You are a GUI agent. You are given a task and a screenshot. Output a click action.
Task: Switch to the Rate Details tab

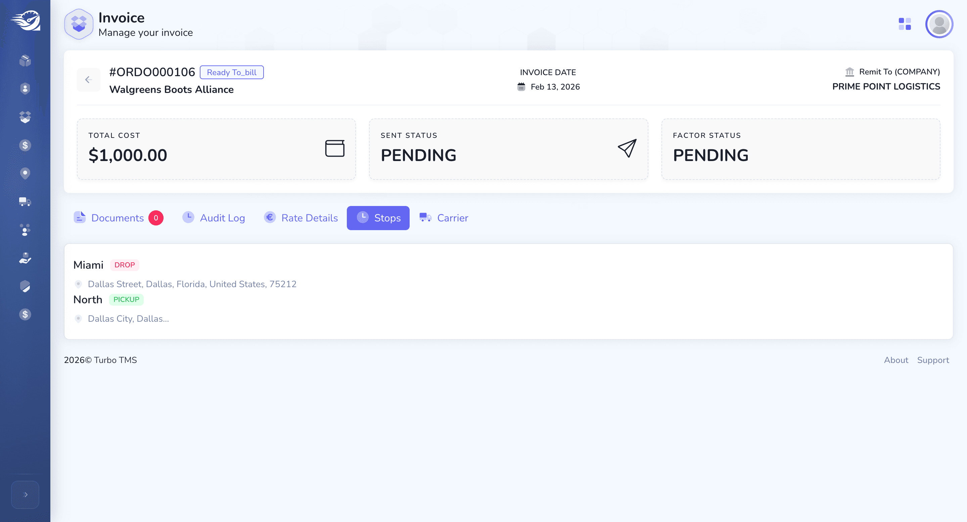301,218
